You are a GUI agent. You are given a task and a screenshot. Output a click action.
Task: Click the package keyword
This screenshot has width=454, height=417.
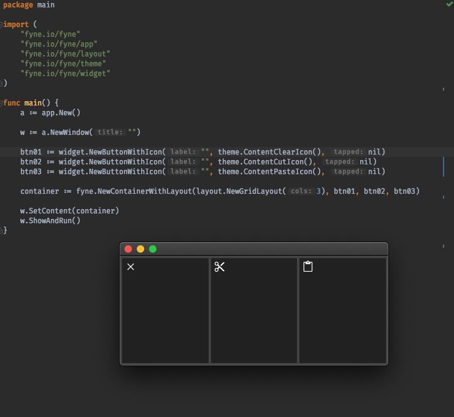(18, 5)
